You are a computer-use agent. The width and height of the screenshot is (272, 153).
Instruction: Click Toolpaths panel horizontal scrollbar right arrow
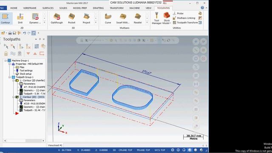click(43, 141)
